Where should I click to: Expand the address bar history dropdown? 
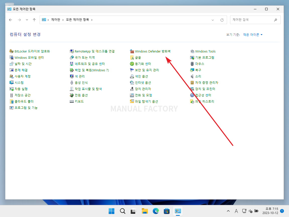(213, 20)
